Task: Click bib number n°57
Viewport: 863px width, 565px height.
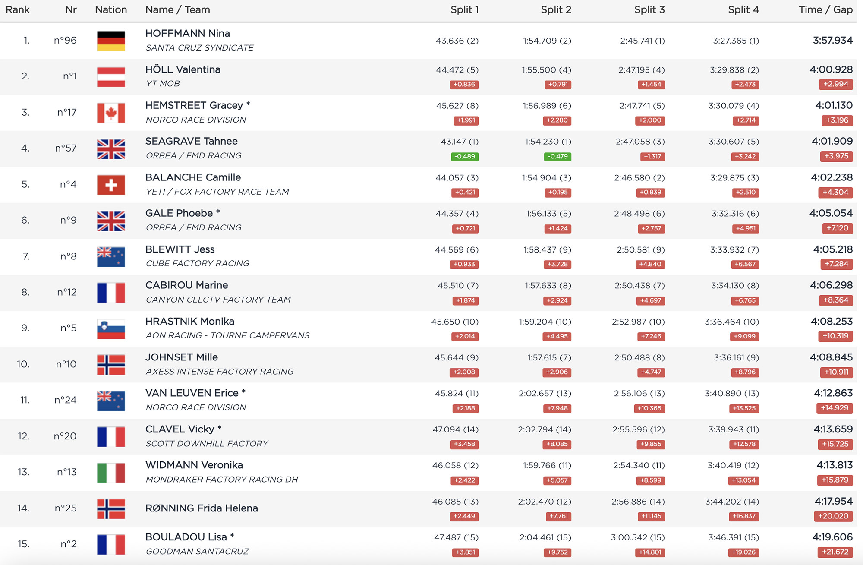Action: tap(66, 148)
